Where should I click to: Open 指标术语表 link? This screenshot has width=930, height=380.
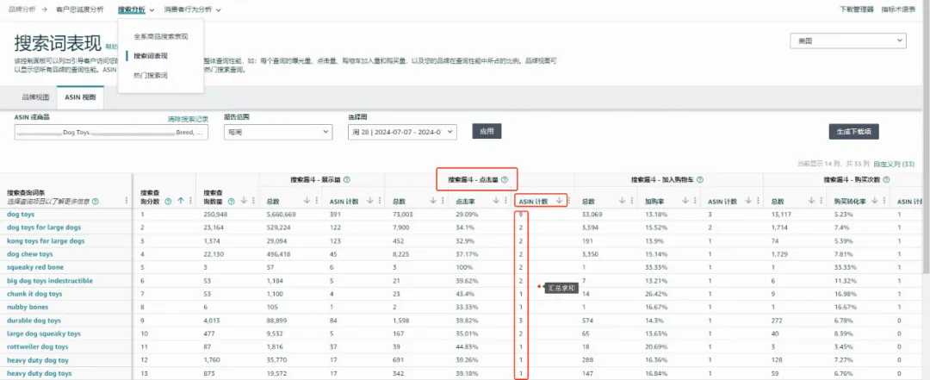point(898,9)
